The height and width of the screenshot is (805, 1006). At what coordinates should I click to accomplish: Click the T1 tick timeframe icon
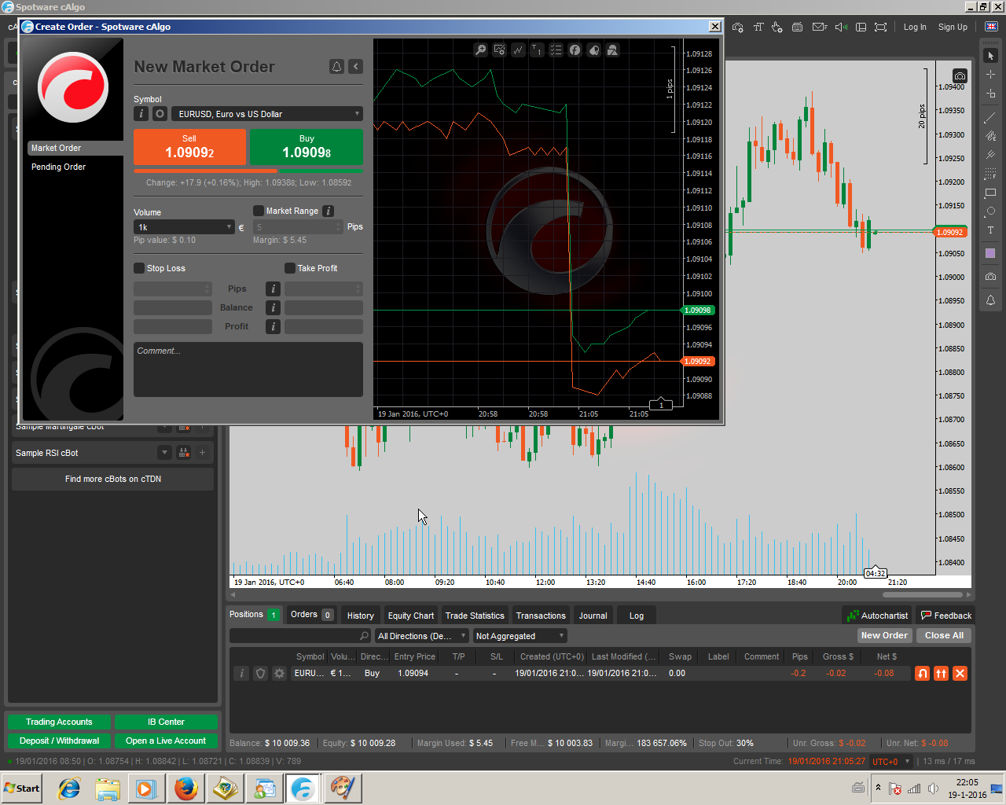point(538,50)
